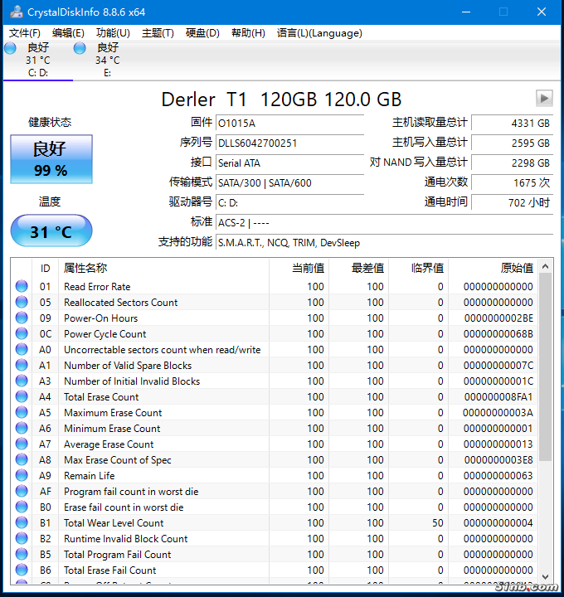Open the 语言(L)(Language) menu
This screenshot has width=564, height=597.
coord(319,33)
